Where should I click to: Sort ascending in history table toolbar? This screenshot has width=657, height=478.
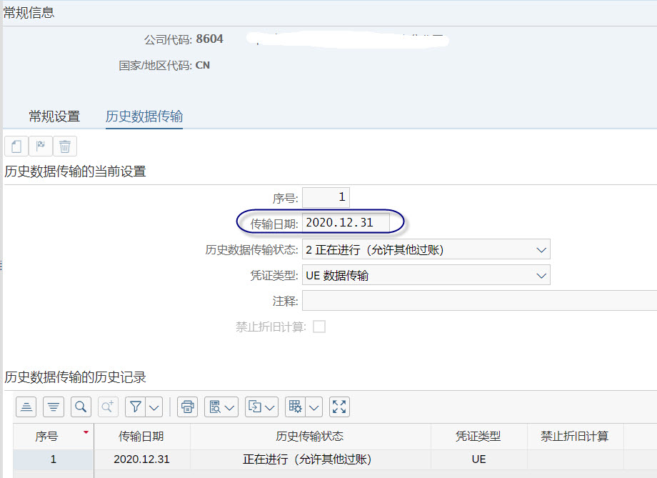26,407
